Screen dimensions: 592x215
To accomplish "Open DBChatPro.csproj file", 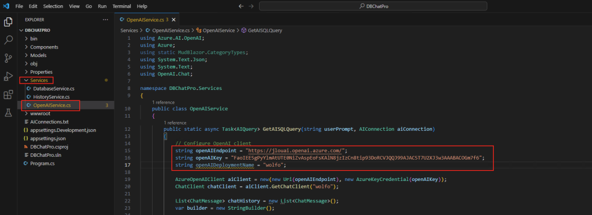I will (66, 147).
